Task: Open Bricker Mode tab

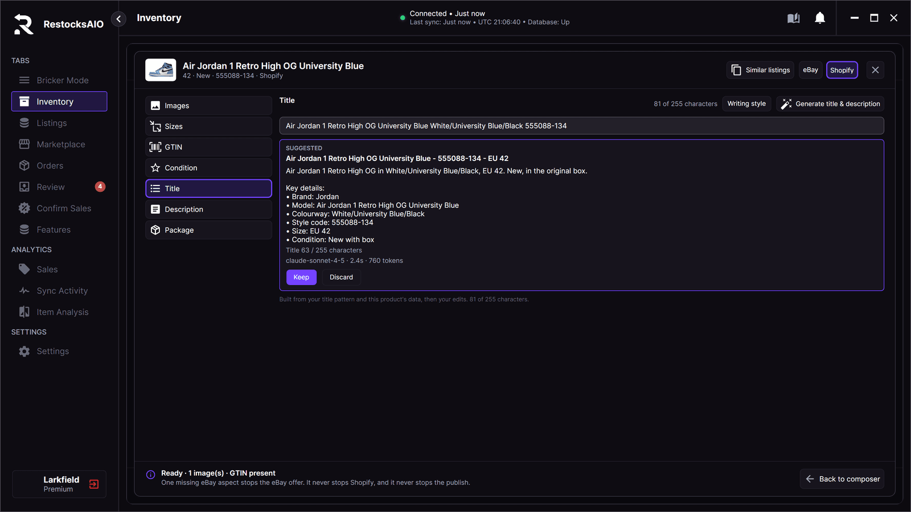Action: click(x=59, y=80)
